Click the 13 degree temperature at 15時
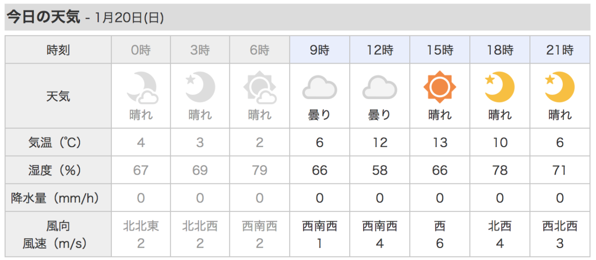 pyautogui.click(x=440, y=143)
